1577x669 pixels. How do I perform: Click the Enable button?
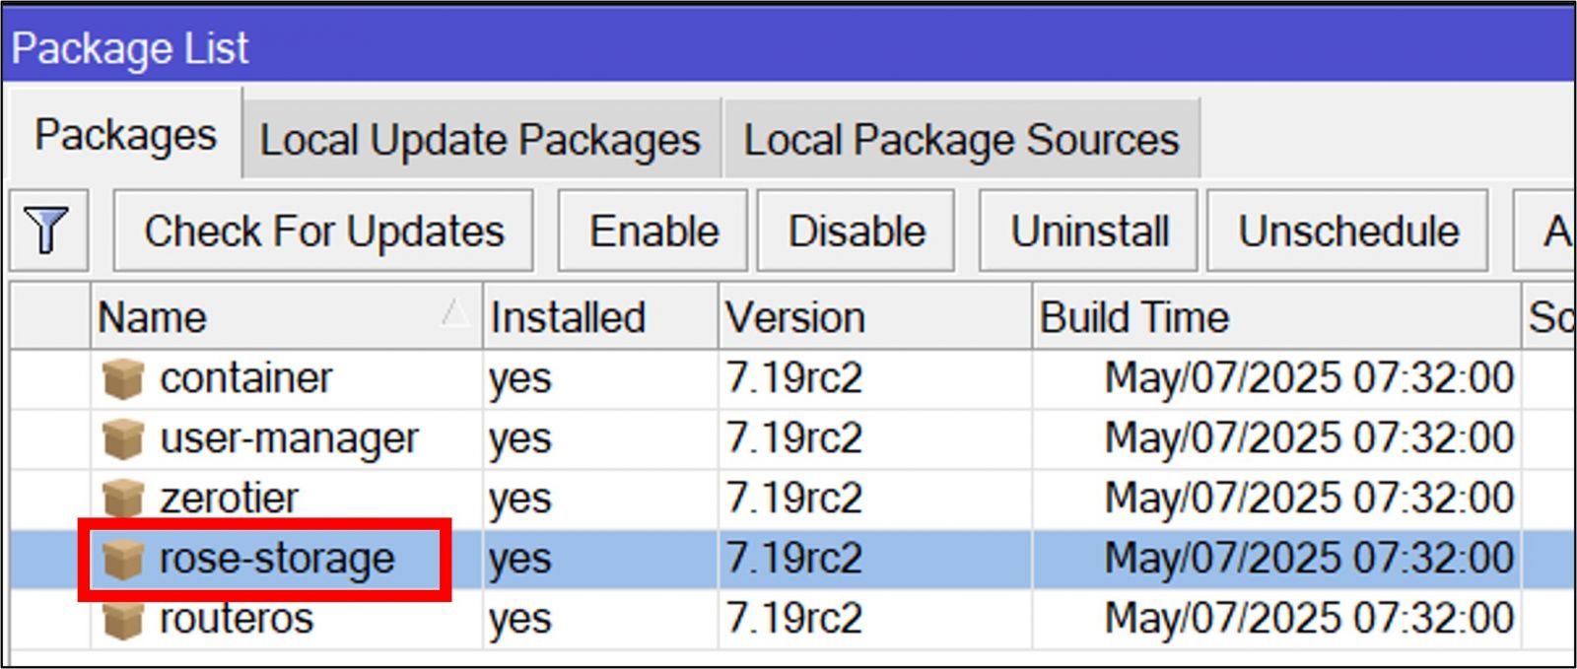tap(652, 232)
